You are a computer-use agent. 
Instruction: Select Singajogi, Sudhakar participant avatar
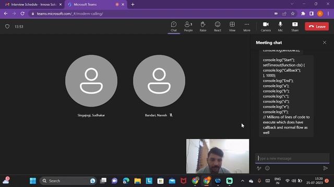(x=91, y=81)
